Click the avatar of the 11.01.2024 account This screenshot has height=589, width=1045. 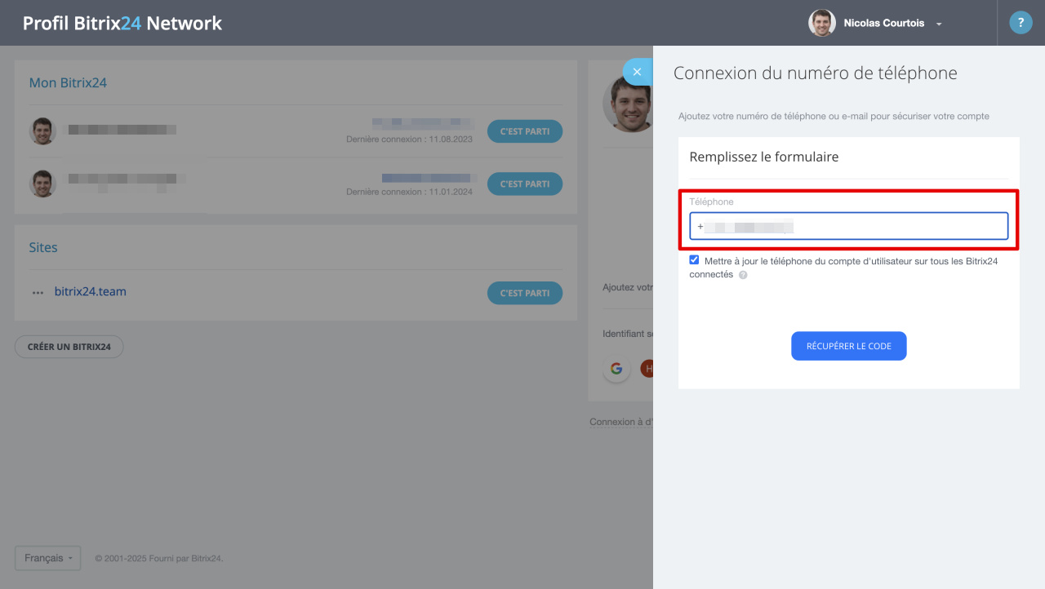click(x=42, y=184)
